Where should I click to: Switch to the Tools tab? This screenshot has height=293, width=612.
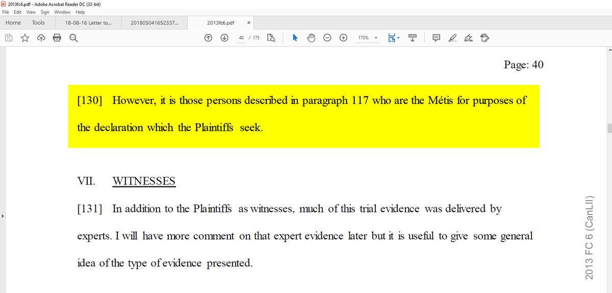click(x=38, y=22)
